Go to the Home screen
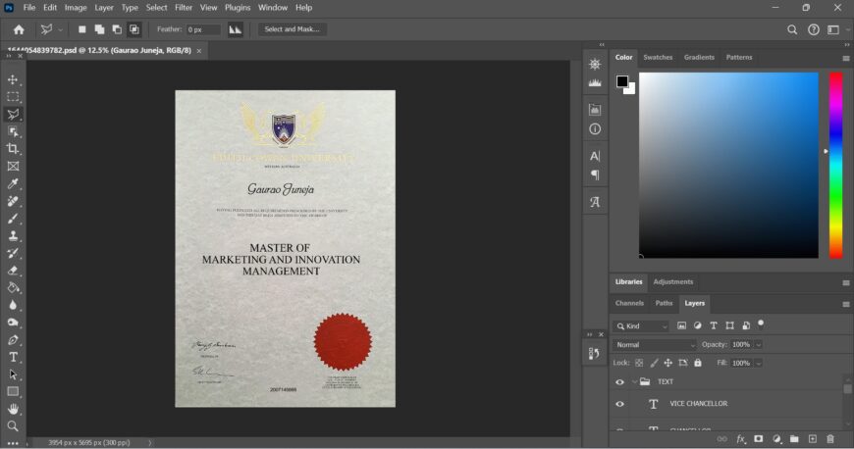The height and width of the screenshot is (449, 854). (x=19, y=29)
